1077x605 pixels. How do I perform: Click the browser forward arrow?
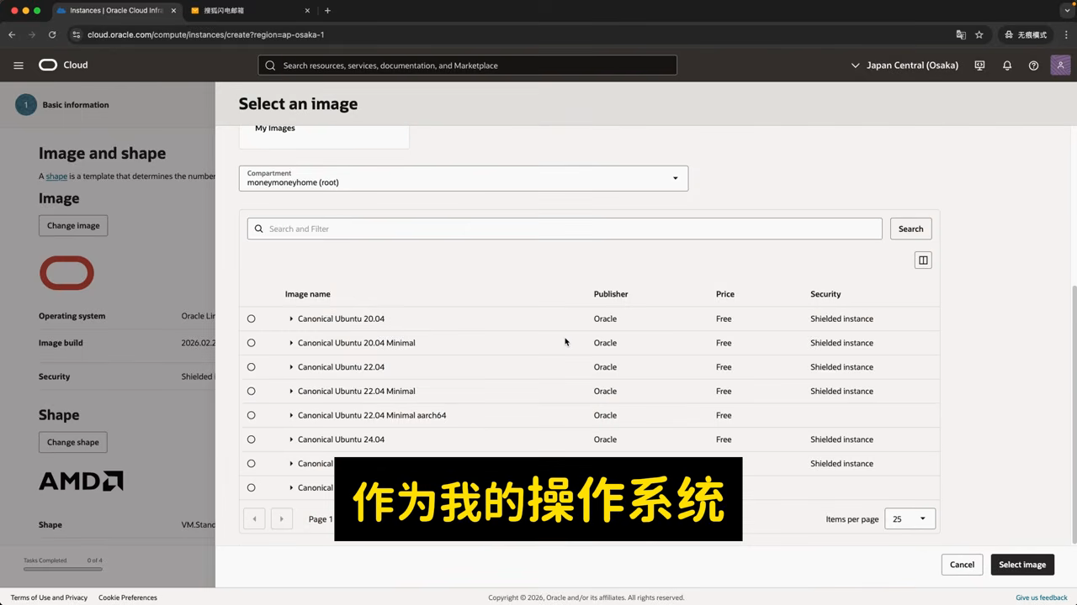click(x=32, y=34)
